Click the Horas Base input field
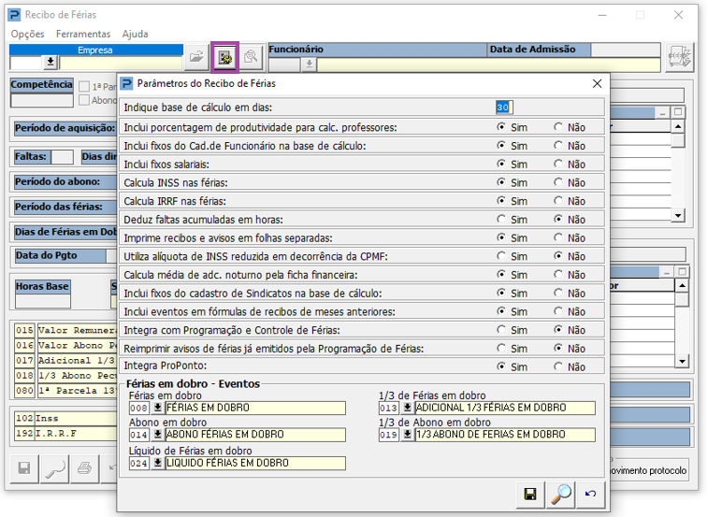This screenshot has width=708, height=517. (43, 301)
